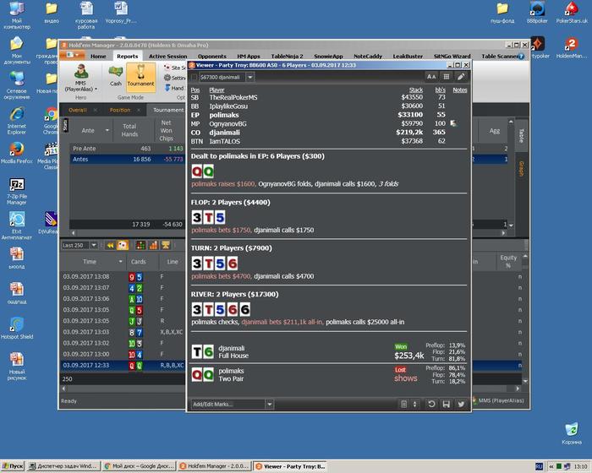Image resolution: width=592 pixels, height=473 pixels.
Task: Click the Windows Start (Пуск) button
Action: click(x=13, y=466)
